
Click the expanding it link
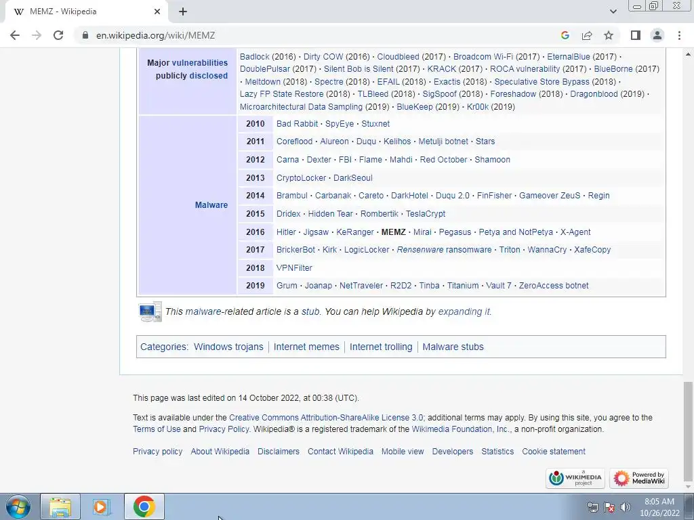pyautogui.click(x=464, y=311)
